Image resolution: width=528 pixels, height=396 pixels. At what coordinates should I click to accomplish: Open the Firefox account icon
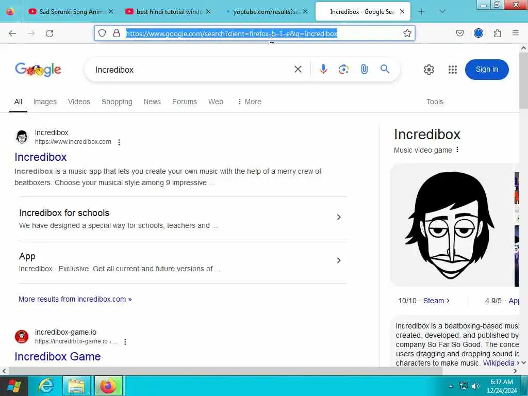[478, 33]
